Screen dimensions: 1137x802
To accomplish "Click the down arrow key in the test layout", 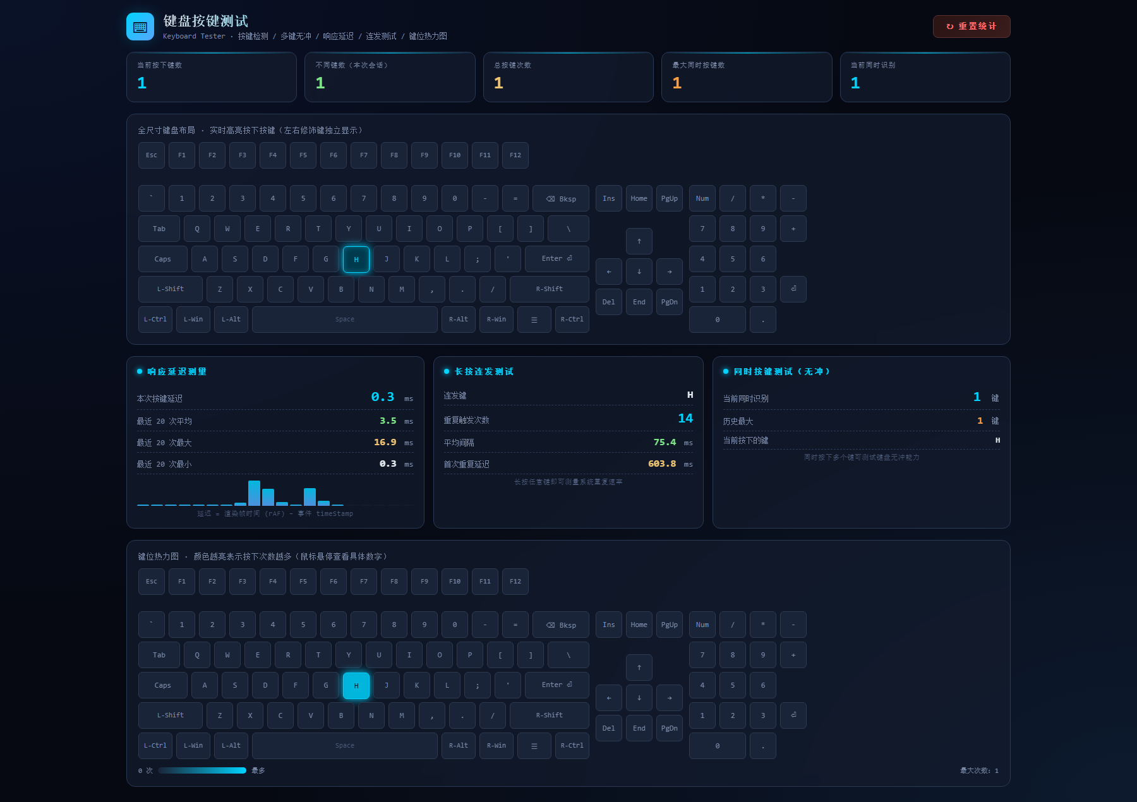I will coord(639,272).
